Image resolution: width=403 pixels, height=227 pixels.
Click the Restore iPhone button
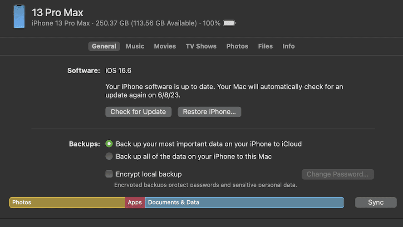(x=209, y=112)
